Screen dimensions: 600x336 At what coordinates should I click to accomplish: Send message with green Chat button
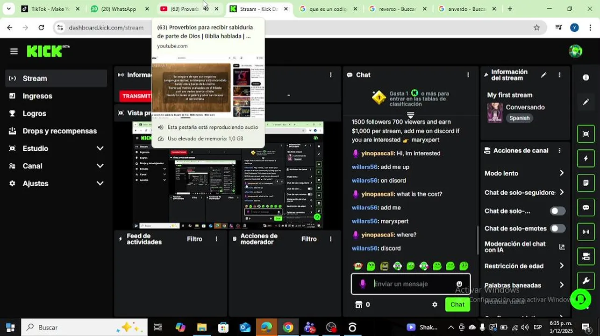pyautogui.click(x=457, y=304)
